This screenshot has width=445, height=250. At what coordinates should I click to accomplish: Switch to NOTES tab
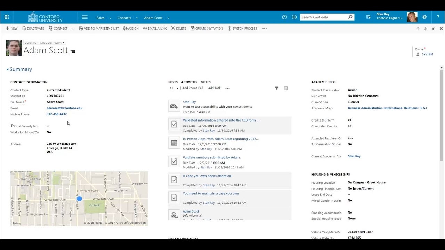(205, 82)
